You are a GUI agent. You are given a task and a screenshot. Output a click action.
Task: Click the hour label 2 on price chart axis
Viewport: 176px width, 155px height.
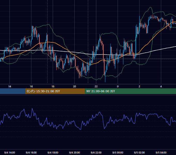[140, 87]
